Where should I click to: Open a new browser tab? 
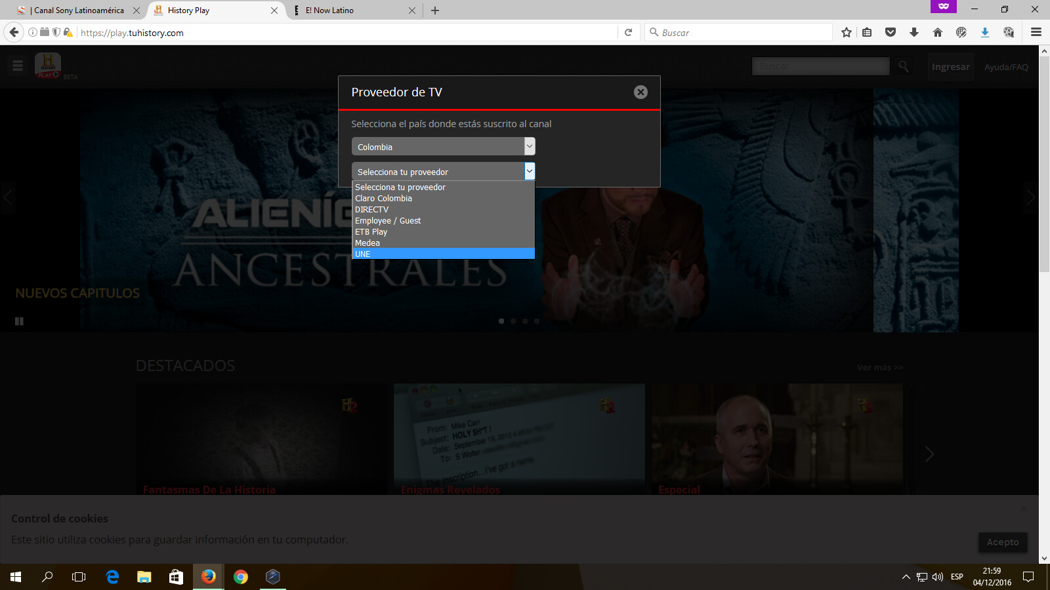tap(435, 10)
